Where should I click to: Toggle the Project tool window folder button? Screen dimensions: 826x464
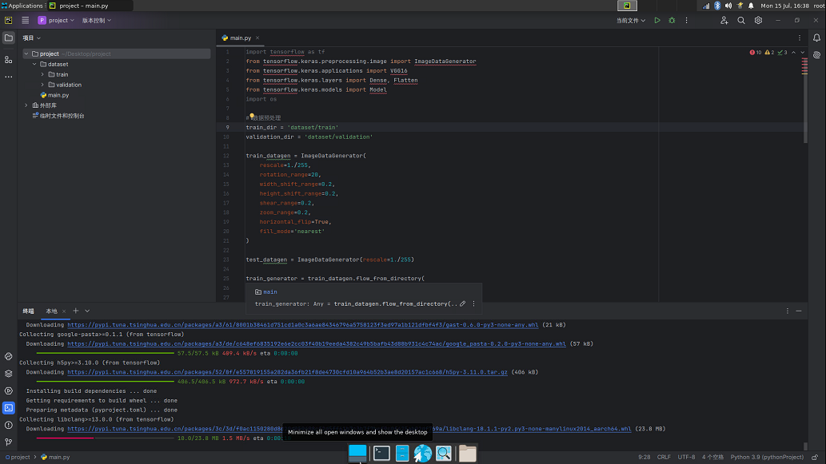(x=8, y=38)
